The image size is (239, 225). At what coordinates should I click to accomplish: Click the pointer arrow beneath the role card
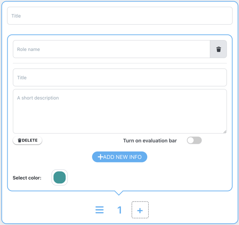[119, 193]
